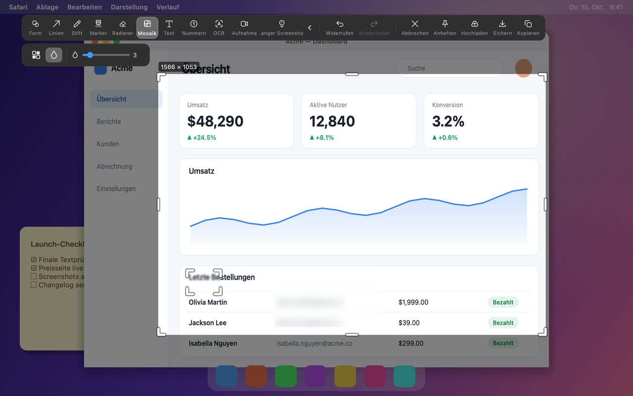
Task: Open the long screenshot scrolling option
Action: click(282, 28)
